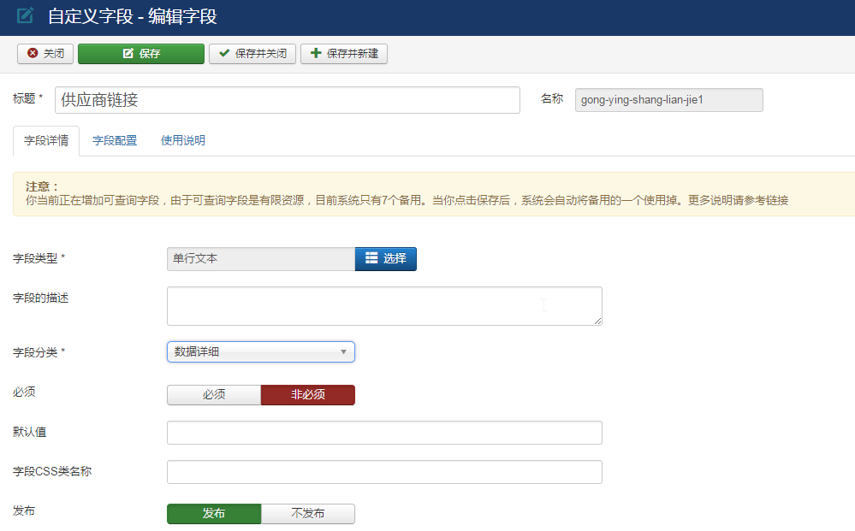Click list icon on 选择 button

371,258
